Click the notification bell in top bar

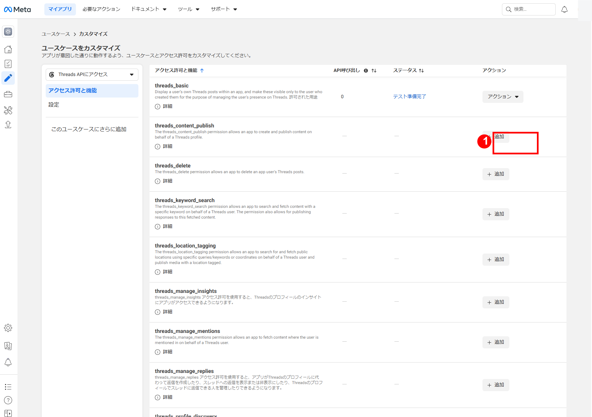564,9
